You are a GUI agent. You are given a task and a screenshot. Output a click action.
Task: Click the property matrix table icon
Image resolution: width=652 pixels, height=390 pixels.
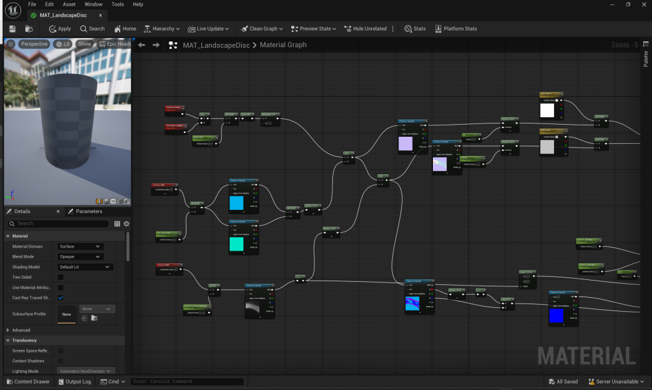[117, 224]
